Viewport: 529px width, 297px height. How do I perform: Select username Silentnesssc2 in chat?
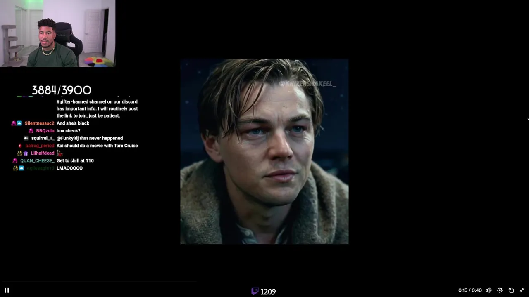click(39, 123)
